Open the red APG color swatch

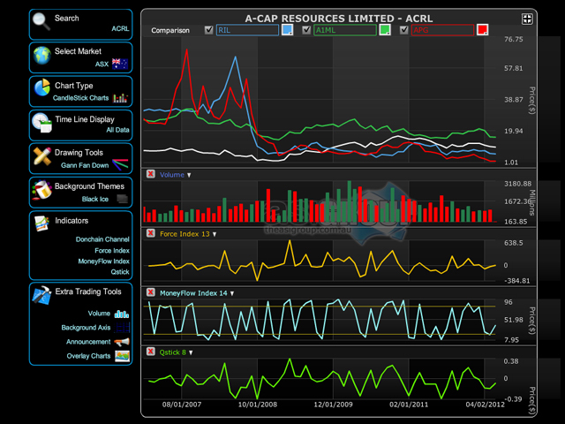click(483, 29)
